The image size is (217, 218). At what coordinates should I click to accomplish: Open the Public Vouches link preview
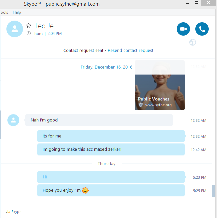[160, 85]
